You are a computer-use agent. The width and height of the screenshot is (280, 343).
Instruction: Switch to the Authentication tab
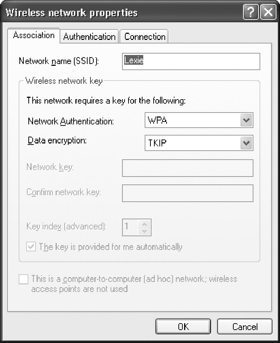[89, 37]
